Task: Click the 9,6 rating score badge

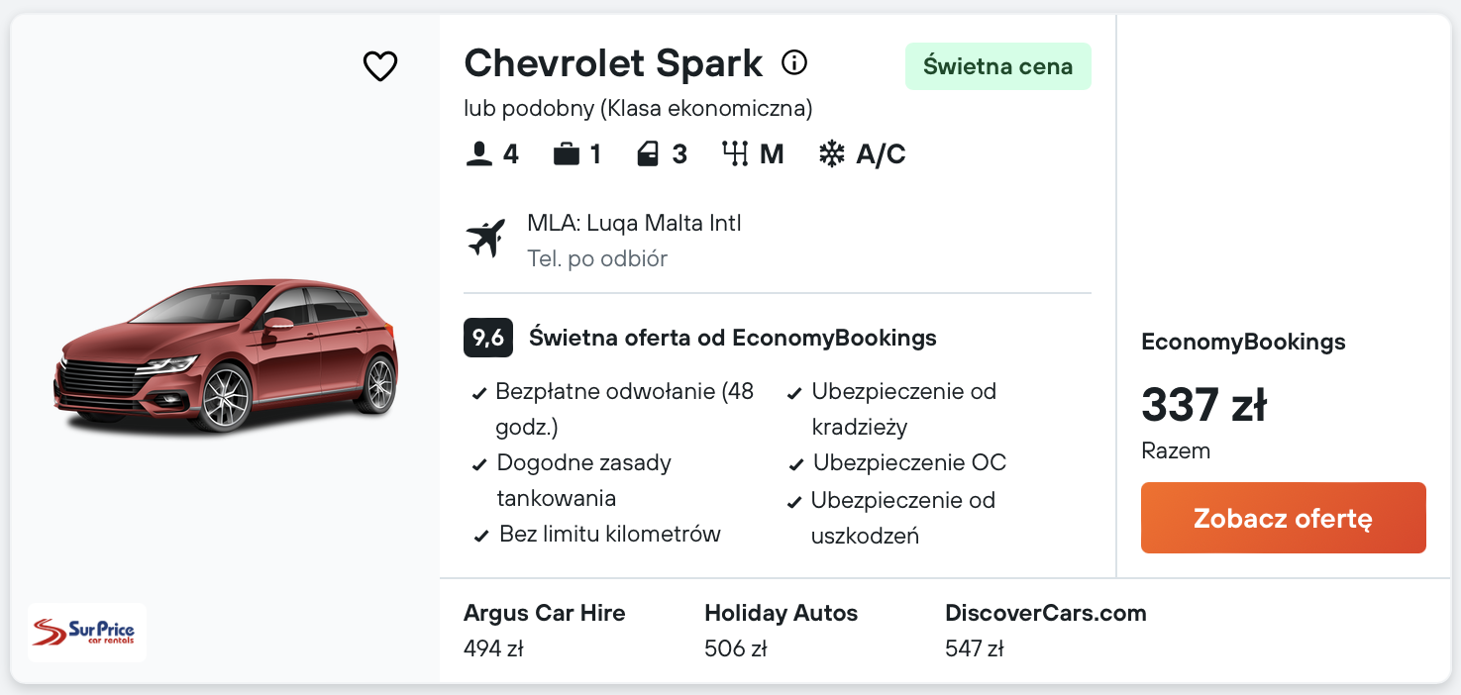Action: pos(487,338)
